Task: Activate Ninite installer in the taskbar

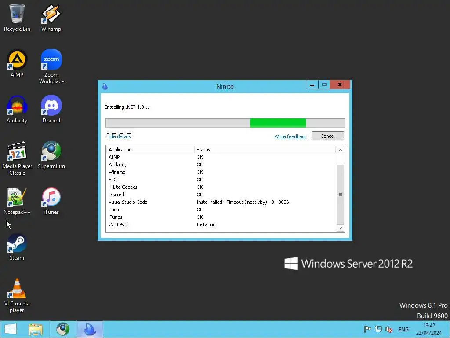Action: tap(90, 329)
